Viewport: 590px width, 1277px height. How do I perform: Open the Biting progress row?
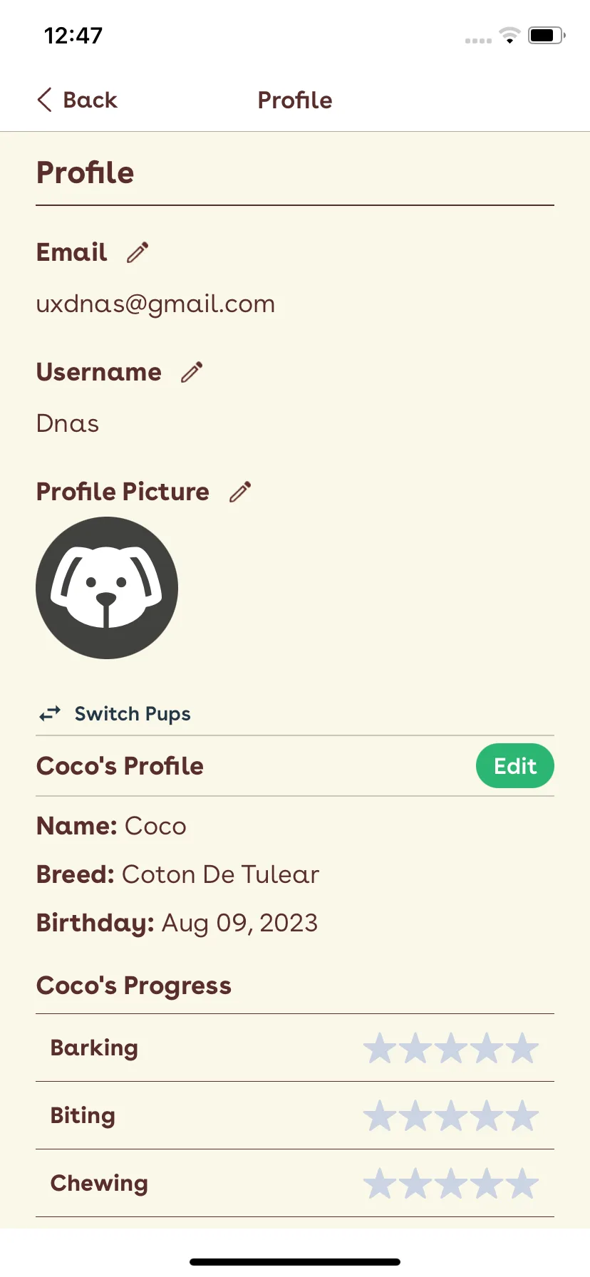click(x=295, y=1115)
